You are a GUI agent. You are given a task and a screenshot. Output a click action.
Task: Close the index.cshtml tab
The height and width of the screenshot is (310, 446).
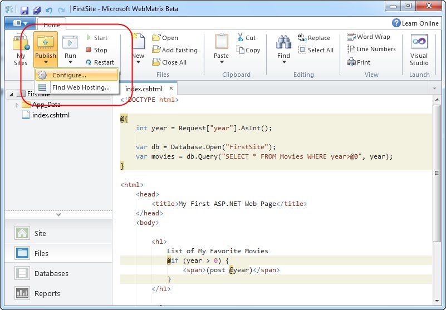pos(171,88)
